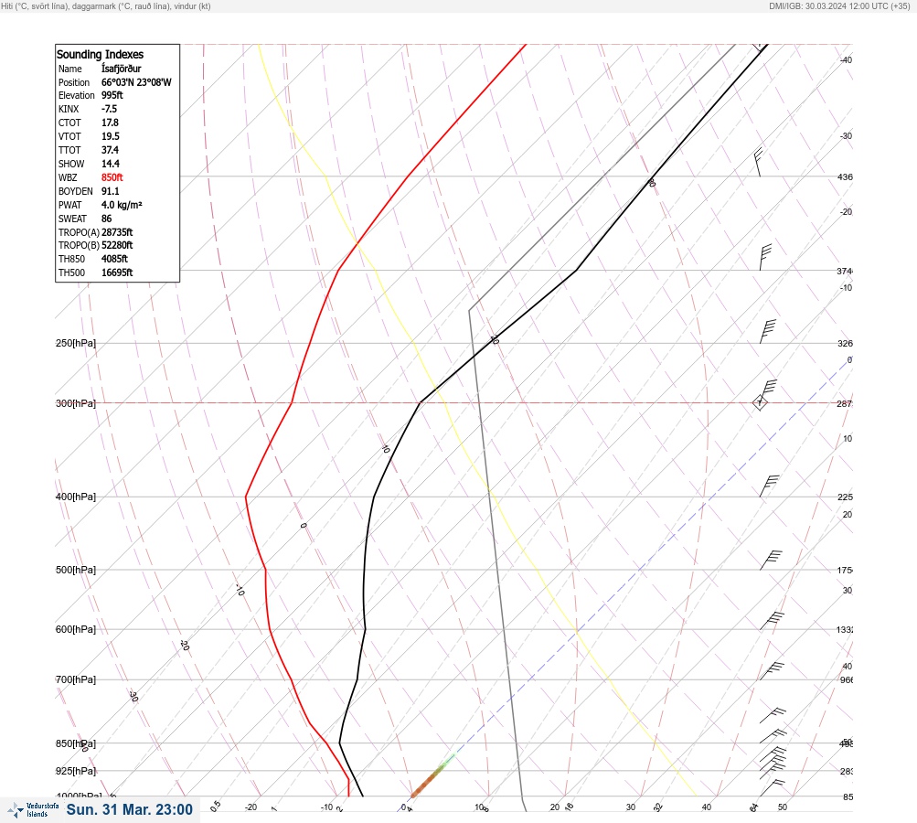Click the TH500 value '16695ft'
The width and height of the screenshot is (917, 823).
pyautogui.click(x=117, y=273)
